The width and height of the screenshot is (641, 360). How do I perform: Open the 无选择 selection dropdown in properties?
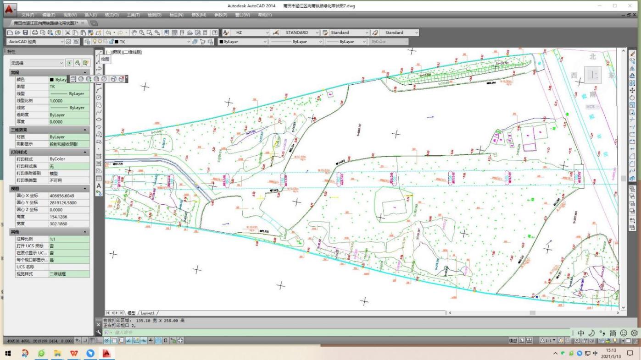(x=37, y=63)
